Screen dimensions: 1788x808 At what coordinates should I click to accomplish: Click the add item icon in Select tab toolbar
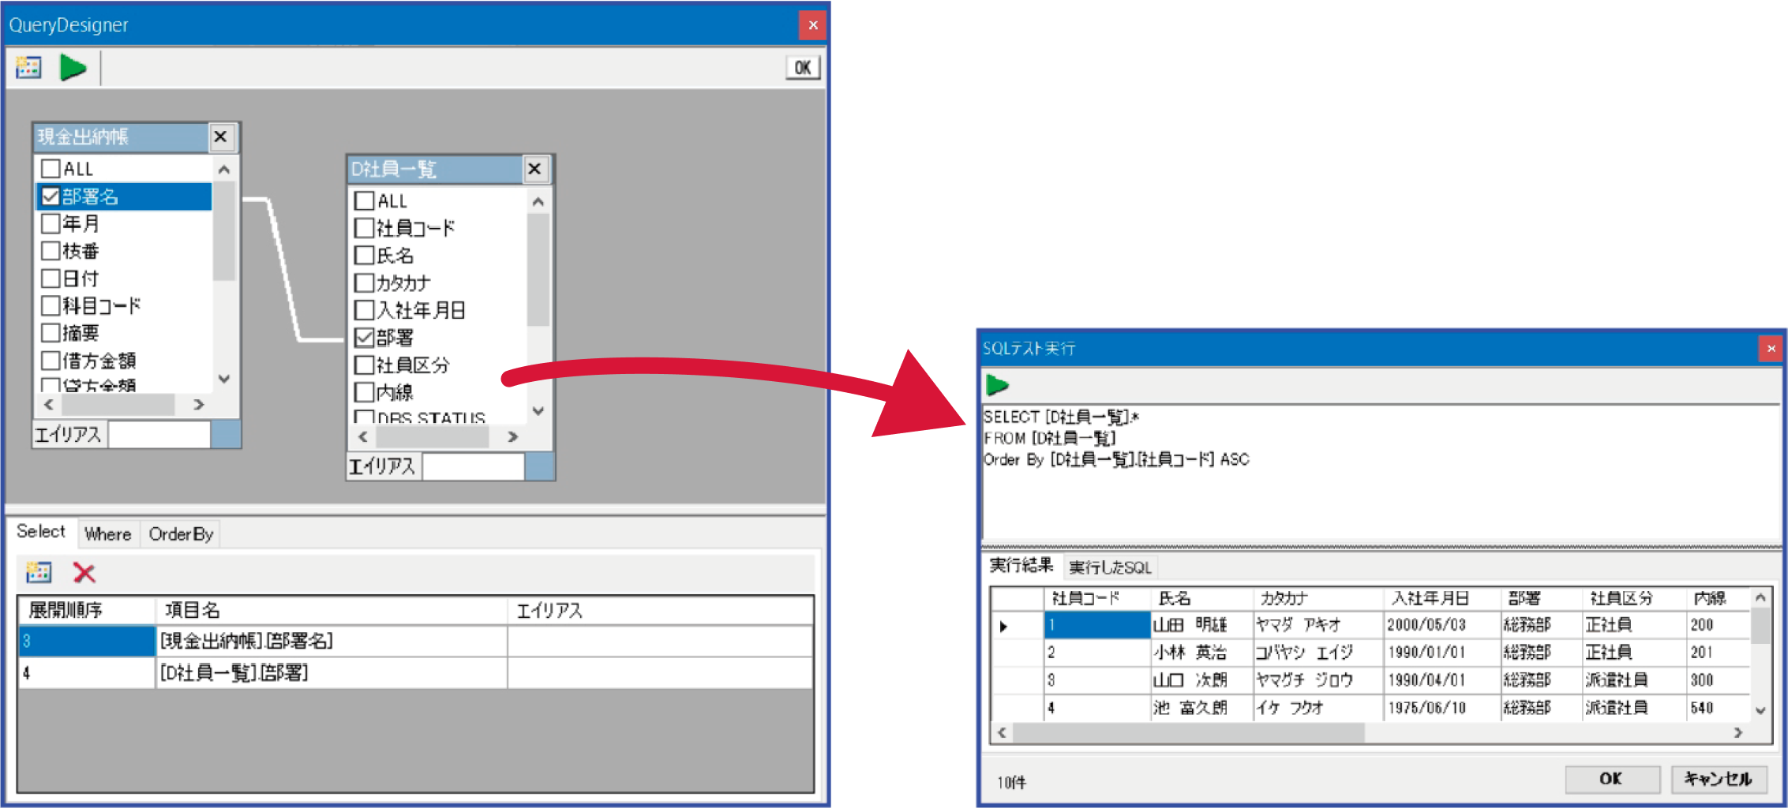point(38,573)
